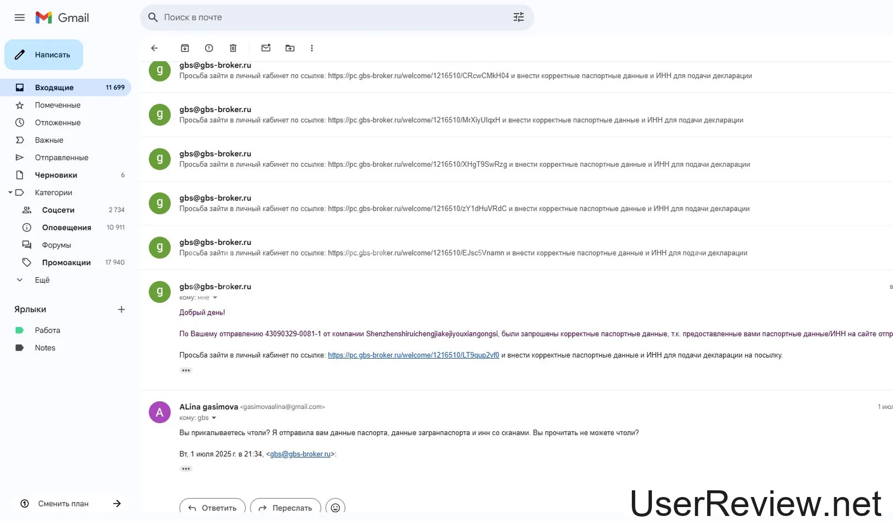Open the three-dot more actions menu
893x521 pixels.
[x=311, y=48]
